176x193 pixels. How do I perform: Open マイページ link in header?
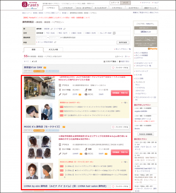pyautogui.click(x=146, y=3)
